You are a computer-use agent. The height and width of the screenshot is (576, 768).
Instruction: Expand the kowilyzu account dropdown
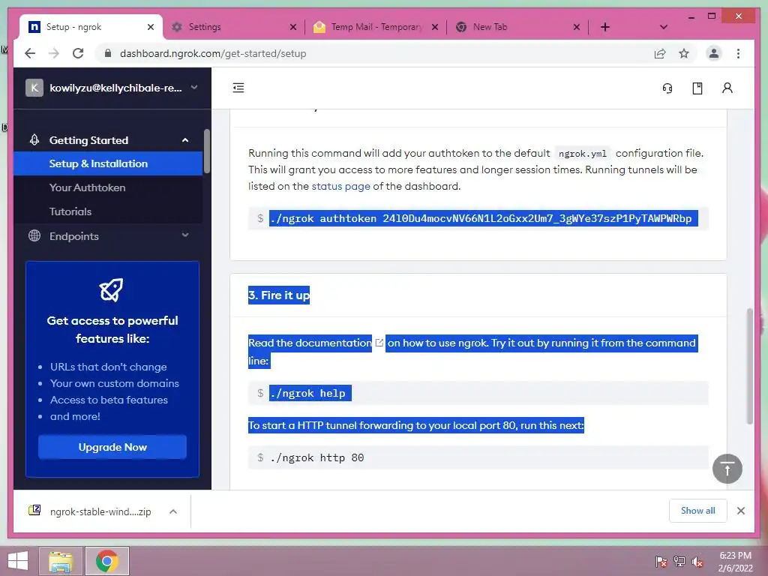[x=194, y=88]
